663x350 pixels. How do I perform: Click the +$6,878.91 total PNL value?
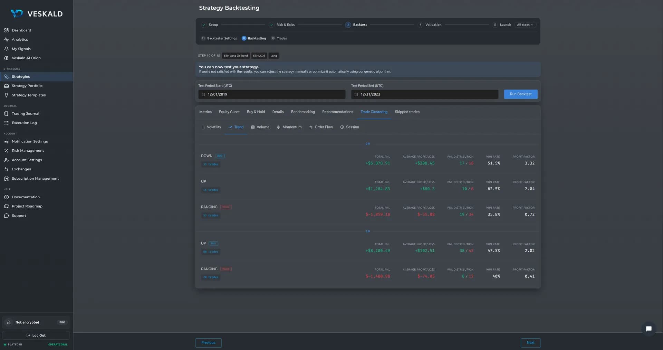[378, 163]
